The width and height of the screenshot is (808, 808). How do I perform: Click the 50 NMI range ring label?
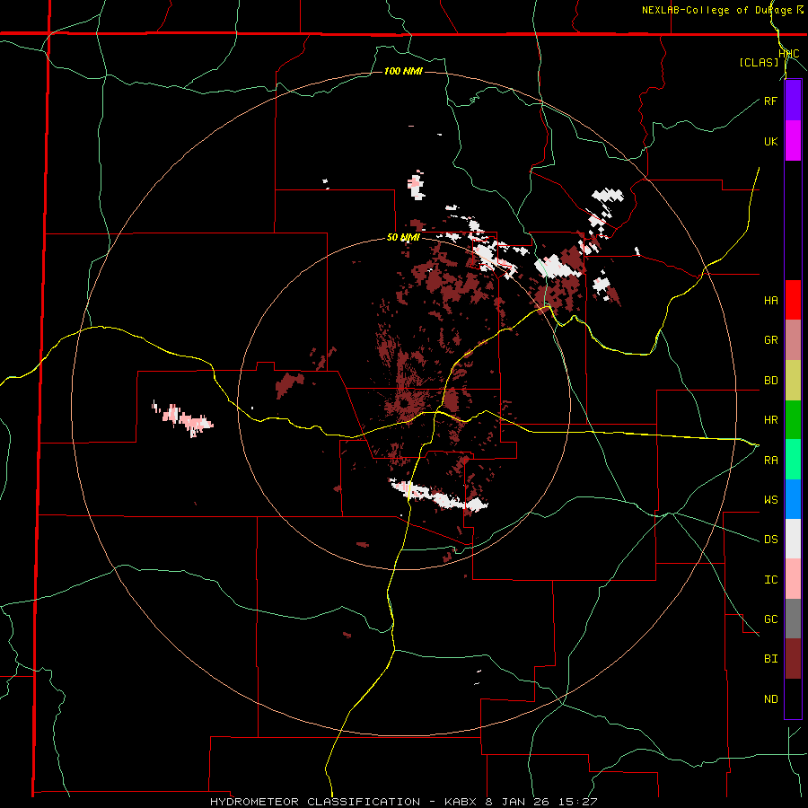point(403,238)
